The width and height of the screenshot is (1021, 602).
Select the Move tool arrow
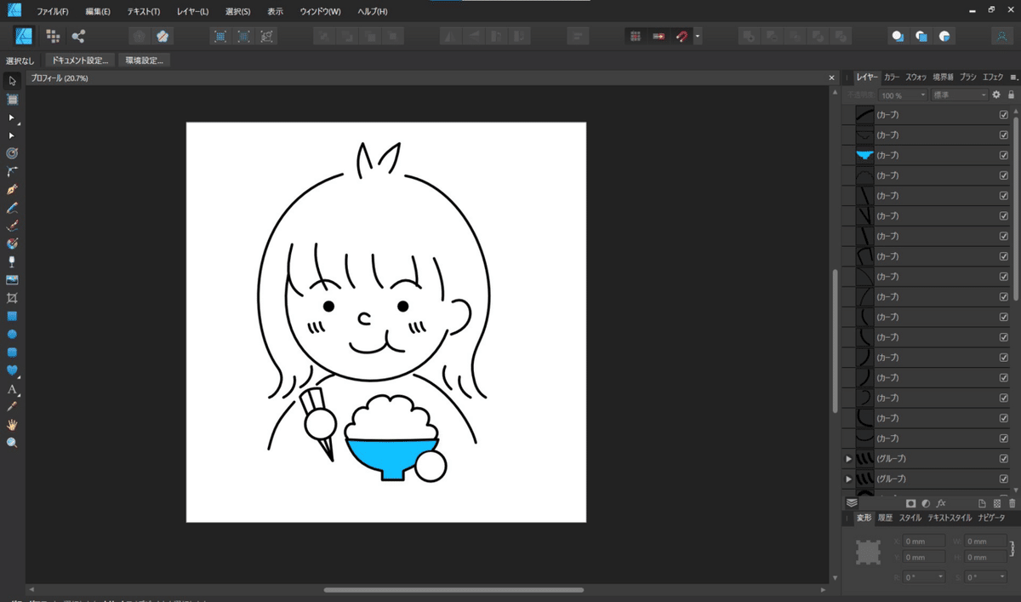[12, 81]
